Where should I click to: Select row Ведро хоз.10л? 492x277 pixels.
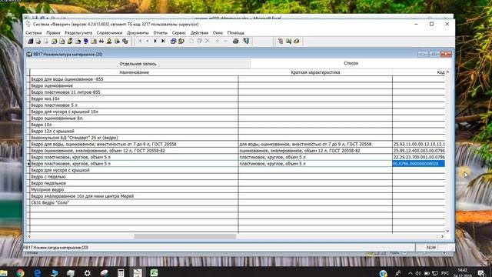pos(134,98)
